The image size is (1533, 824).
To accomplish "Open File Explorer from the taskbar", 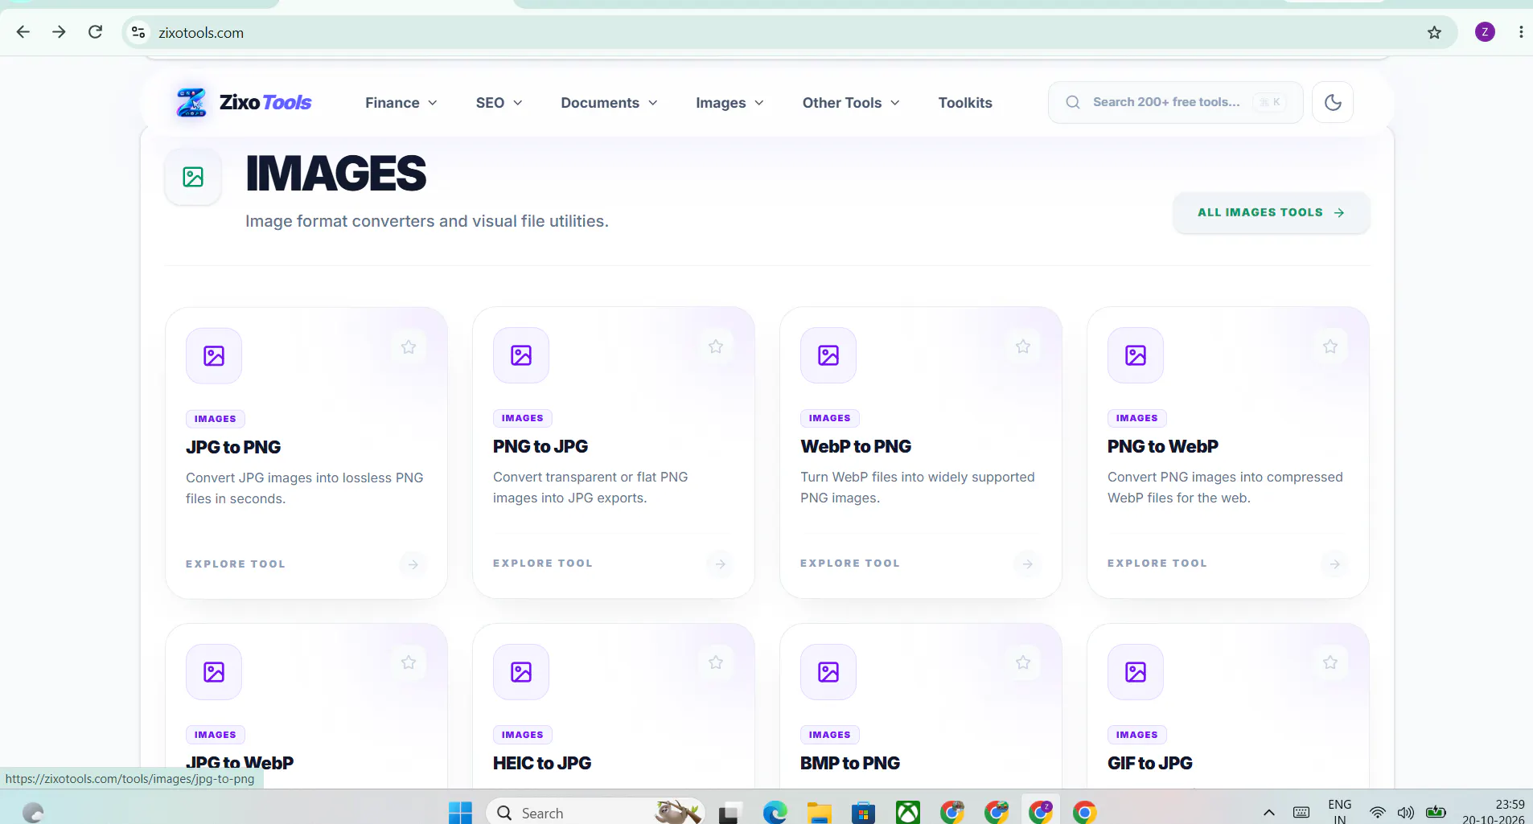I will click(819, 813).
